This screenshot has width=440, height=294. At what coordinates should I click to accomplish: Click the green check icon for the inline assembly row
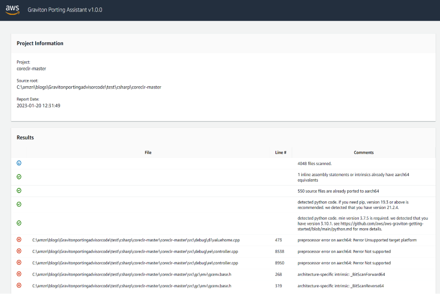click(18, 177)
